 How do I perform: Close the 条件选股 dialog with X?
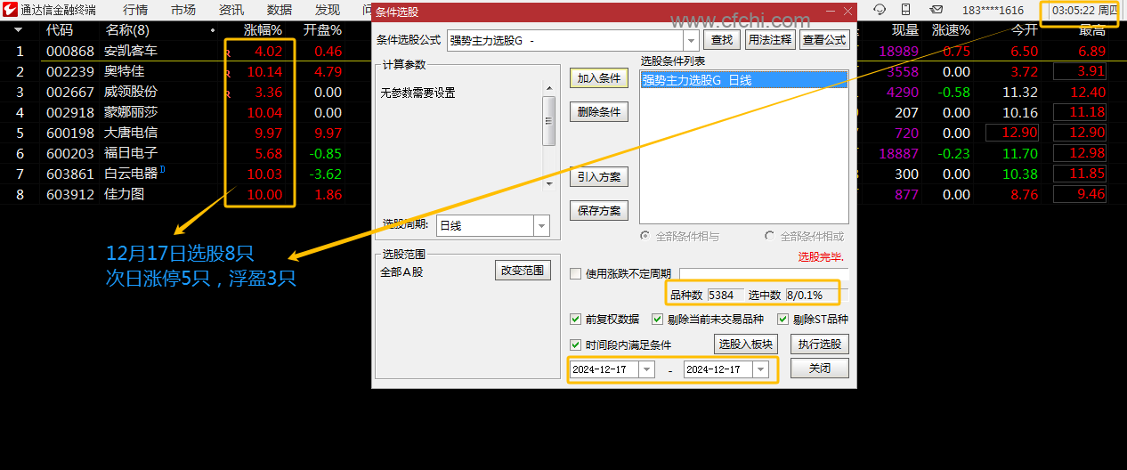coord(847,12)
